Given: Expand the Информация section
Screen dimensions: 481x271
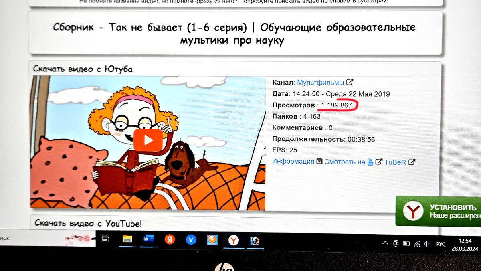Looking at the screenshot, I should point(293,161).
